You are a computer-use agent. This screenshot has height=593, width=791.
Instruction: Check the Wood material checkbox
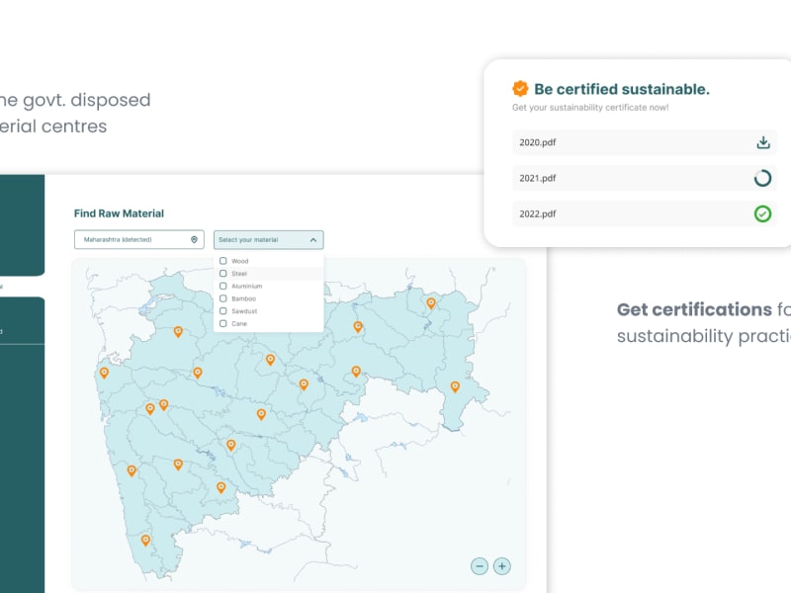click(223, 261)
